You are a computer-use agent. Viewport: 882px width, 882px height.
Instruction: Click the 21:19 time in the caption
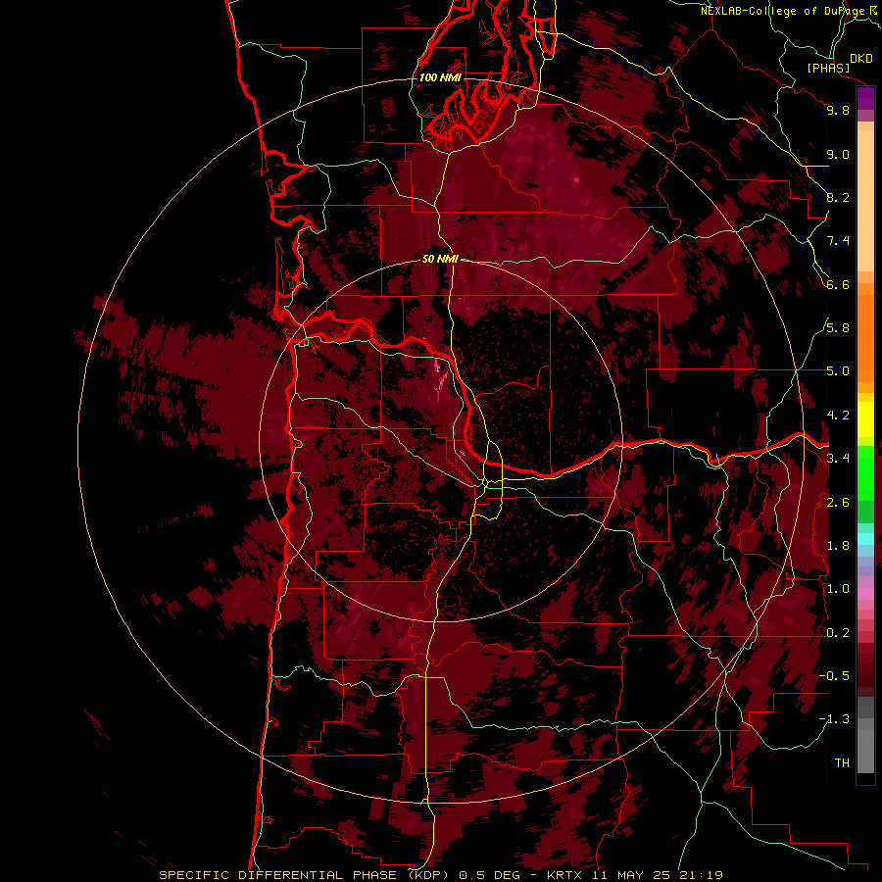click(x=701, y=875)
